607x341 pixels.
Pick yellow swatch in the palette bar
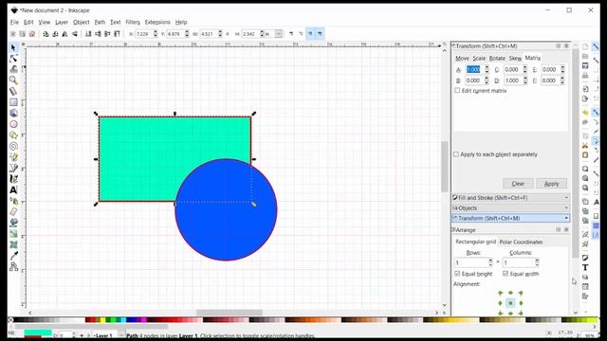102,320
